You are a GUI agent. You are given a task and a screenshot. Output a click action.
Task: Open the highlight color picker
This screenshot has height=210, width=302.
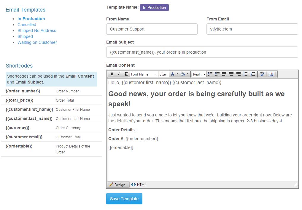pos(188,74)
